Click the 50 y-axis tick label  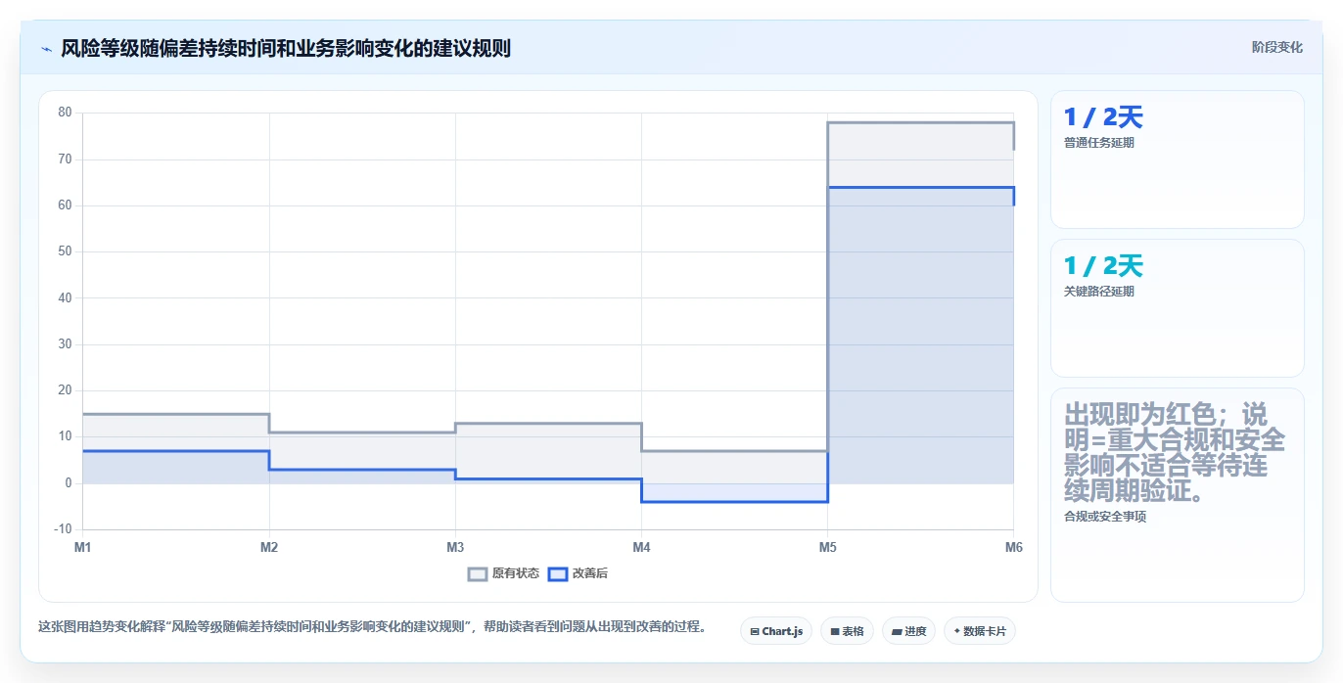tap(65, 251)
